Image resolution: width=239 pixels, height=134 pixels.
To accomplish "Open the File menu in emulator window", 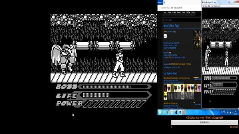I will point(203,6).
